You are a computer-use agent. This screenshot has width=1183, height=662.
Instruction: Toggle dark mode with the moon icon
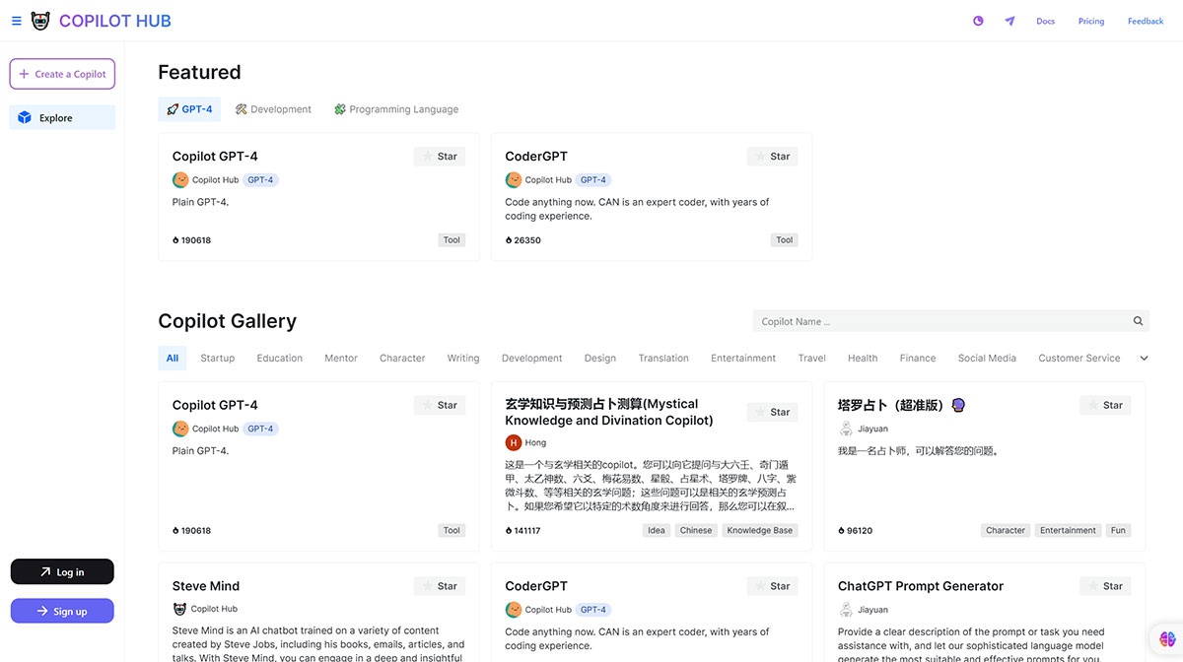tap(977, 20)
